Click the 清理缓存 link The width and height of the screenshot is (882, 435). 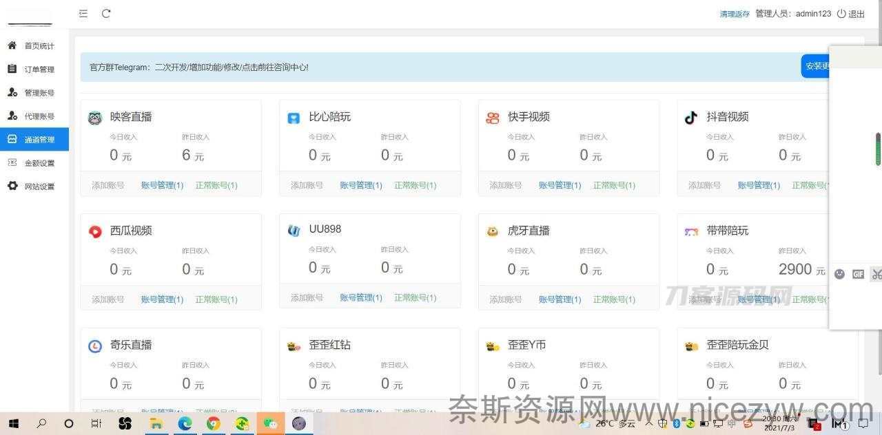(735, 14)
